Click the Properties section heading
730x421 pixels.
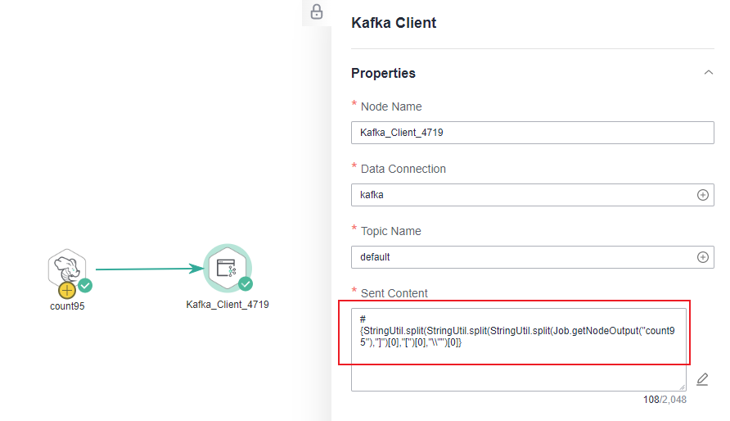click(x=383, y=73)
